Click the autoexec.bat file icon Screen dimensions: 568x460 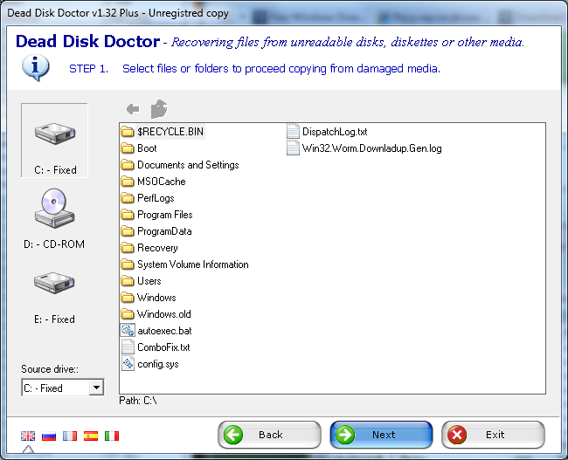coord(128,331)
